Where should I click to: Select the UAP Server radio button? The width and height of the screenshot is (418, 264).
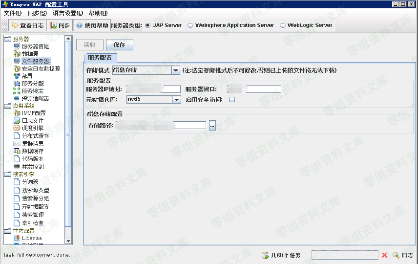148,25
